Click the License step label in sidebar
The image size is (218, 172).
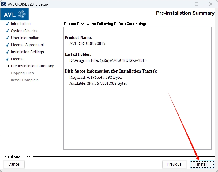18,59
